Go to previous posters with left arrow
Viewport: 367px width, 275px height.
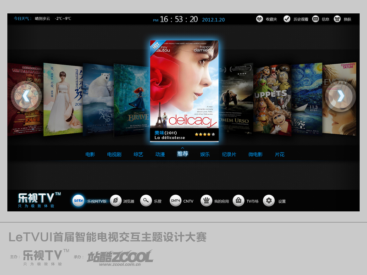[26, 96]
